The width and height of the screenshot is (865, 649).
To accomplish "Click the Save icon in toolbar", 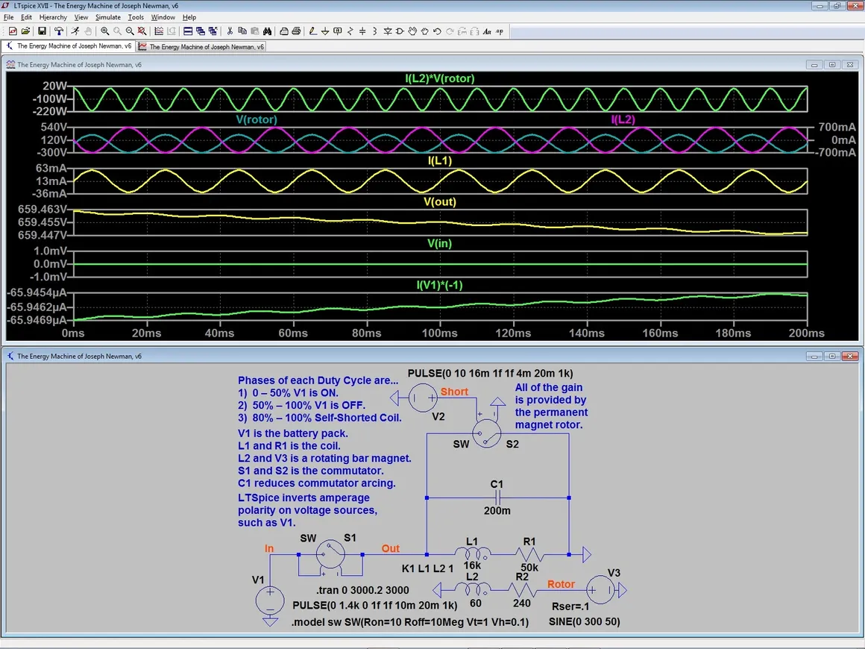I will click(x=43, y=31).
